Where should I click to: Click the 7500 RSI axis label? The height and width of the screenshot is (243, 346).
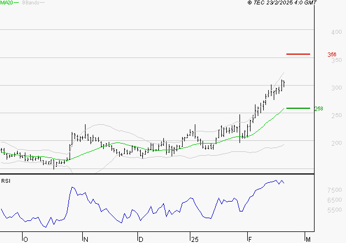point(334,190)
